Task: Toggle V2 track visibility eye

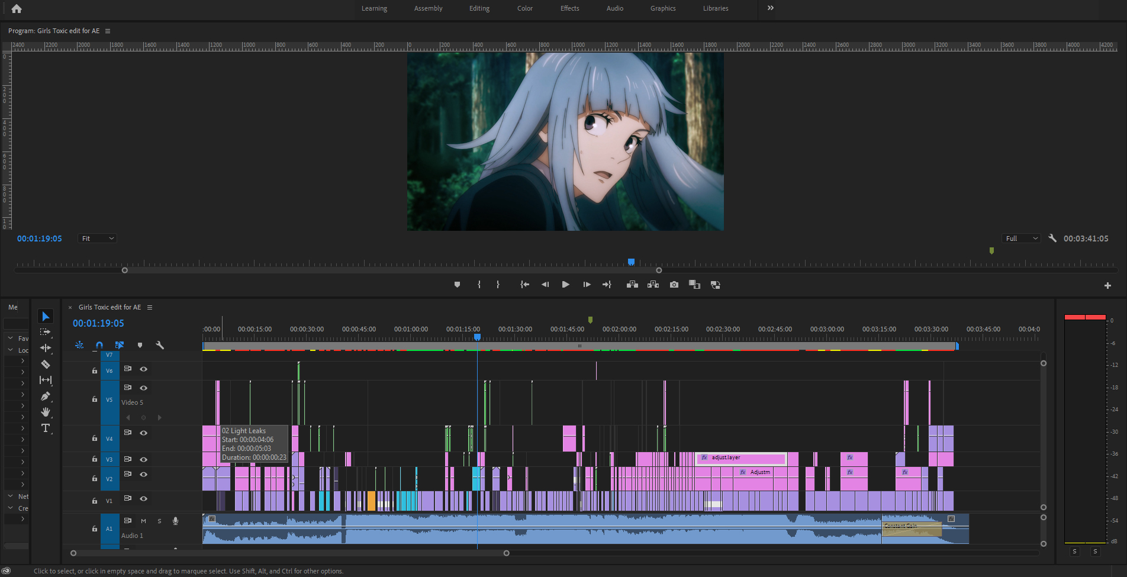Action: (143, 474)
